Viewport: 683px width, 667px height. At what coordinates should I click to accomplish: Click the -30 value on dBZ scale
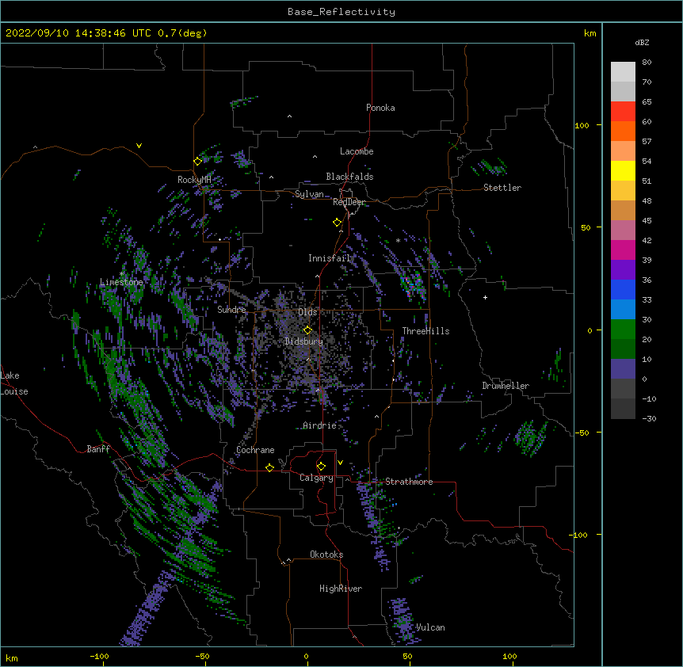[x=649, y=419]
